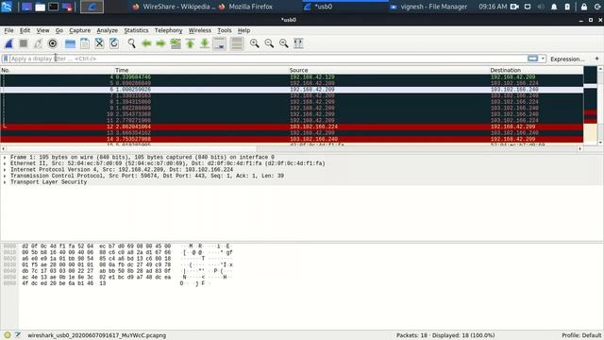Reload this capture file icon

(114, 43)
